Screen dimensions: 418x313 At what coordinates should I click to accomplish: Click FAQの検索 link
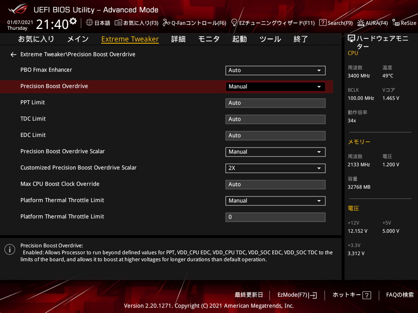[x=400, y=295]
